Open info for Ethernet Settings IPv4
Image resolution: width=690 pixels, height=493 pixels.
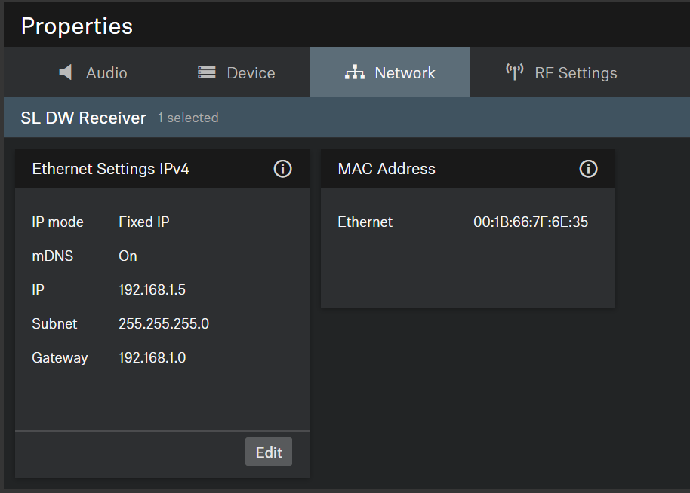tap(282, 169)
